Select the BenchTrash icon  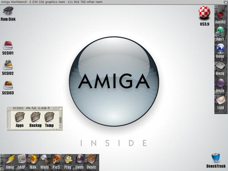click(x=216, y=160)
